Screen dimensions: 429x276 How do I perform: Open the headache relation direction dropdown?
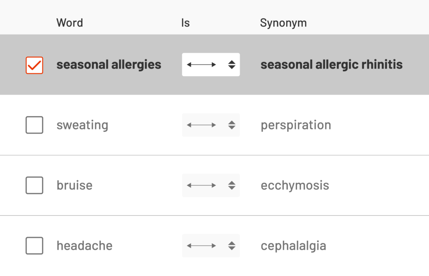[210, 245]
